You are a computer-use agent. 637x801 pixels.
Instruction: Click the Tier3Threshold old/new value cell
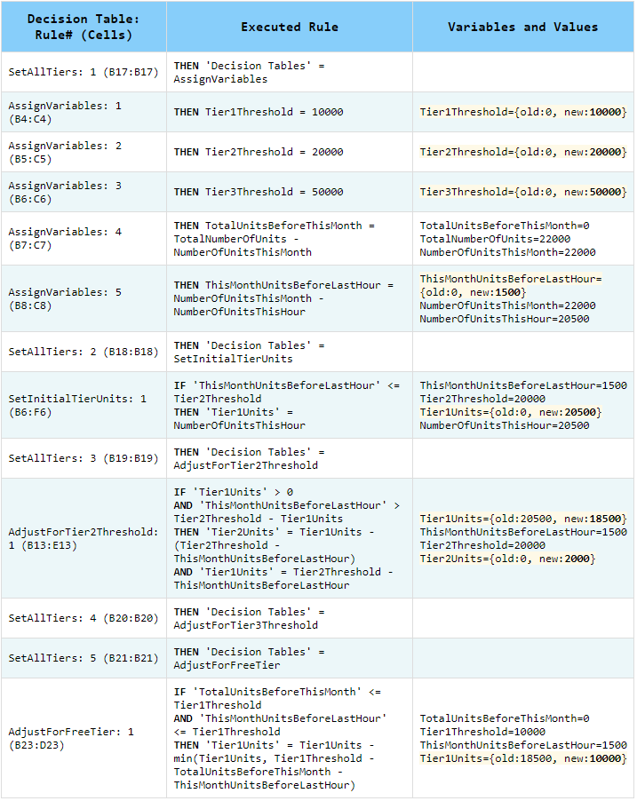(x=522, y=192)
